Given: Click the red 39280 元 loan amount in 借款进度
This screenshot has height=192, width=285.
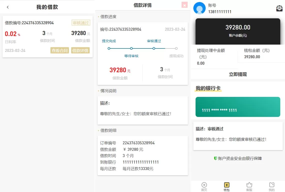Looking at the screenshot, I should pos(120,70).
